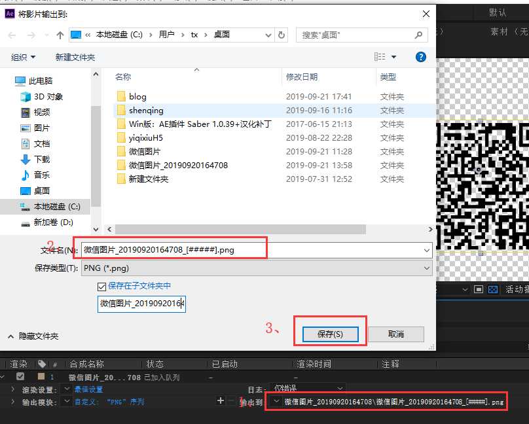Open 最佳设置 render settings link
This screenshot has height=424, width=529.
click(88, 389)
